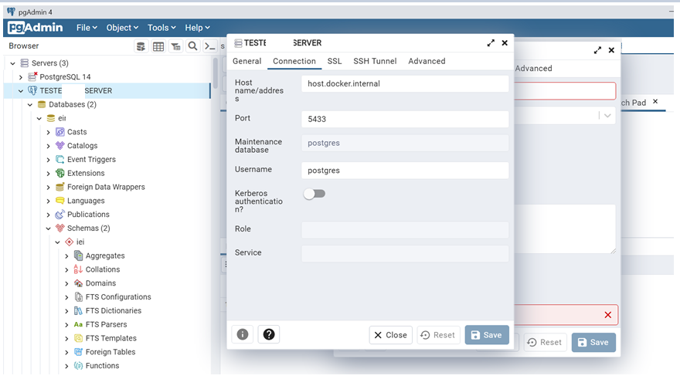680x379 pixels.
Task: Click Save in the TESTE SERVER dialog
Action: pos(487,335)
